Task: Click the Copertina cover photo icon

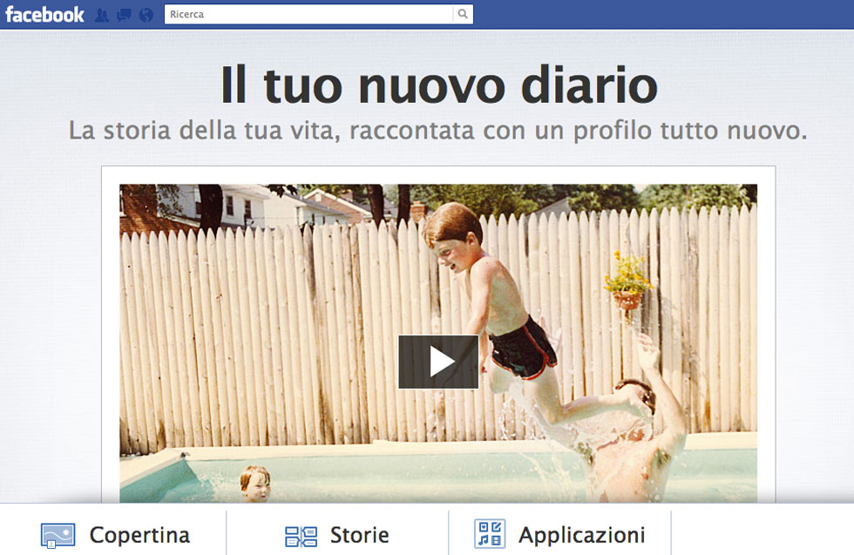Action: click(58, 535)
